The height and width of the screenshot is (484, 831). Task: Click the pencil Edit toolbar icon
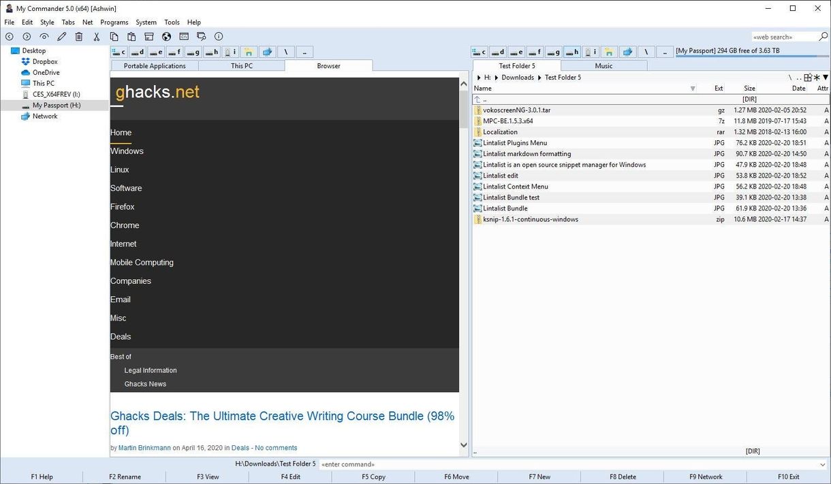(62, 37)
